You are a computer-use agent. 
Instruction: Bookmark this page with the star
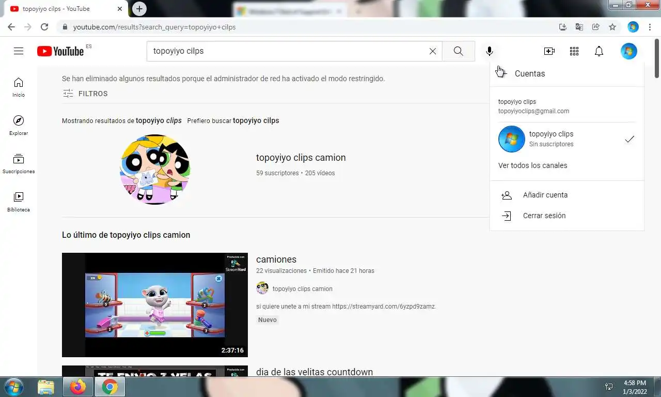point(612,27)
